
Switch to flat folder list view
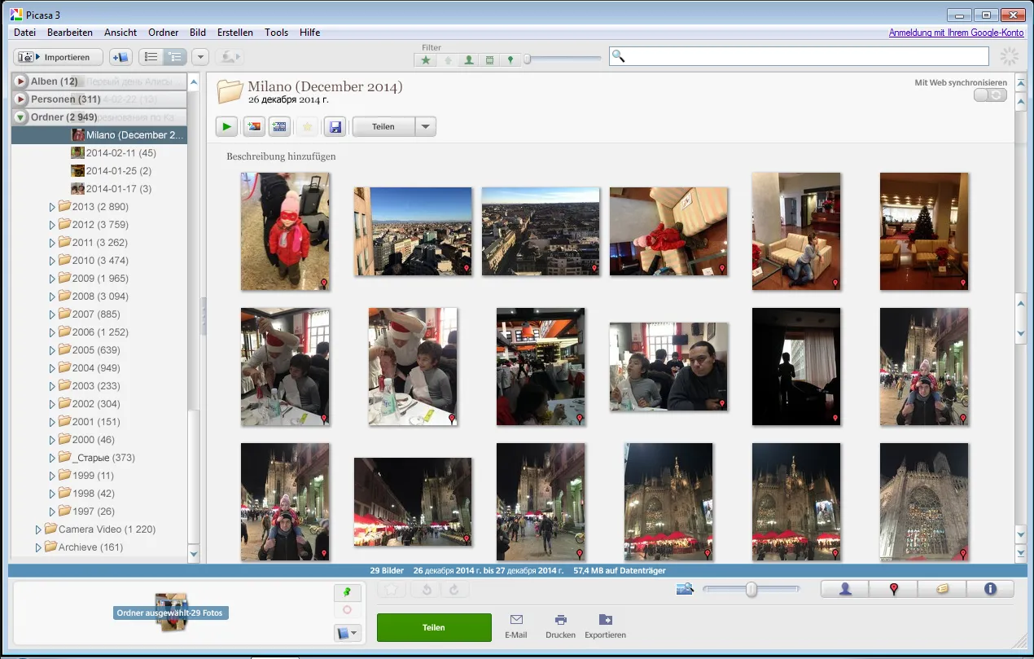click(151, 57)
